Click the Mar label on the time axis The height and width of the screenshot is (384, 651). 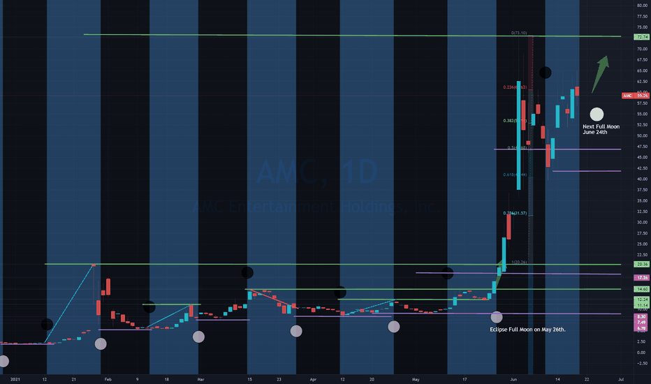tap(200, 379)
